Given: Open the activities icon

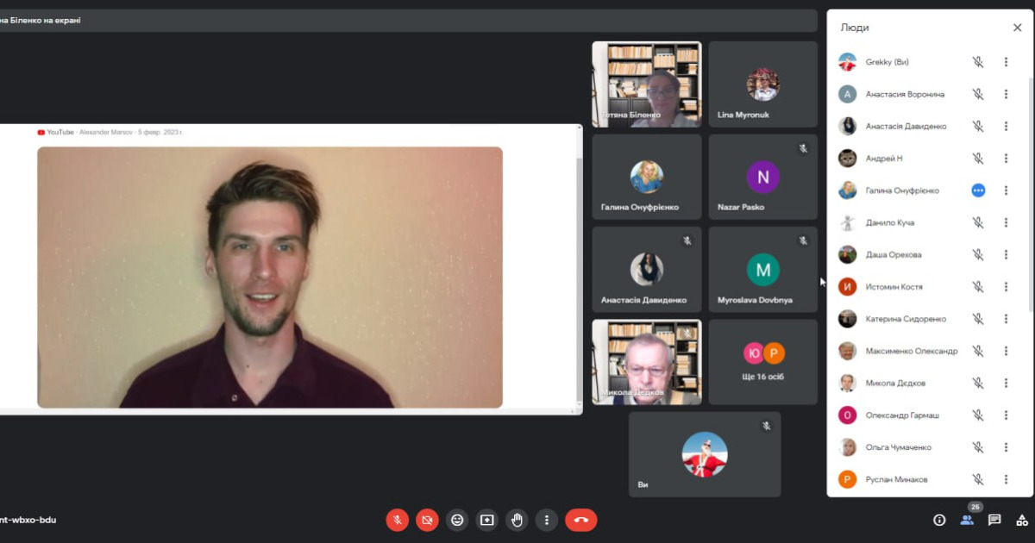Looking at the screenshot, I should (x=1022, y=520).
